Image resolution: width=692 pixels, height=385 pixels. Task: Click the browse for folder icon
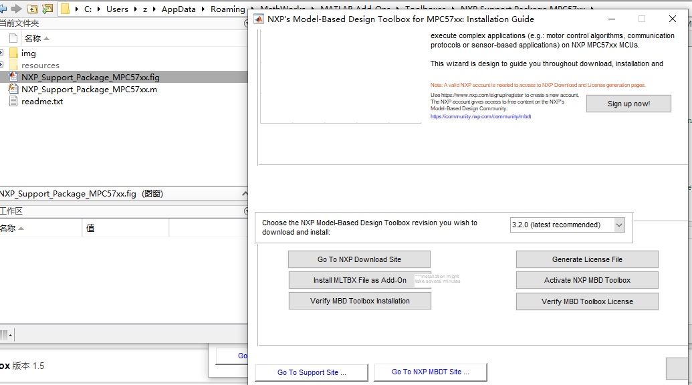tap(47, 9)
